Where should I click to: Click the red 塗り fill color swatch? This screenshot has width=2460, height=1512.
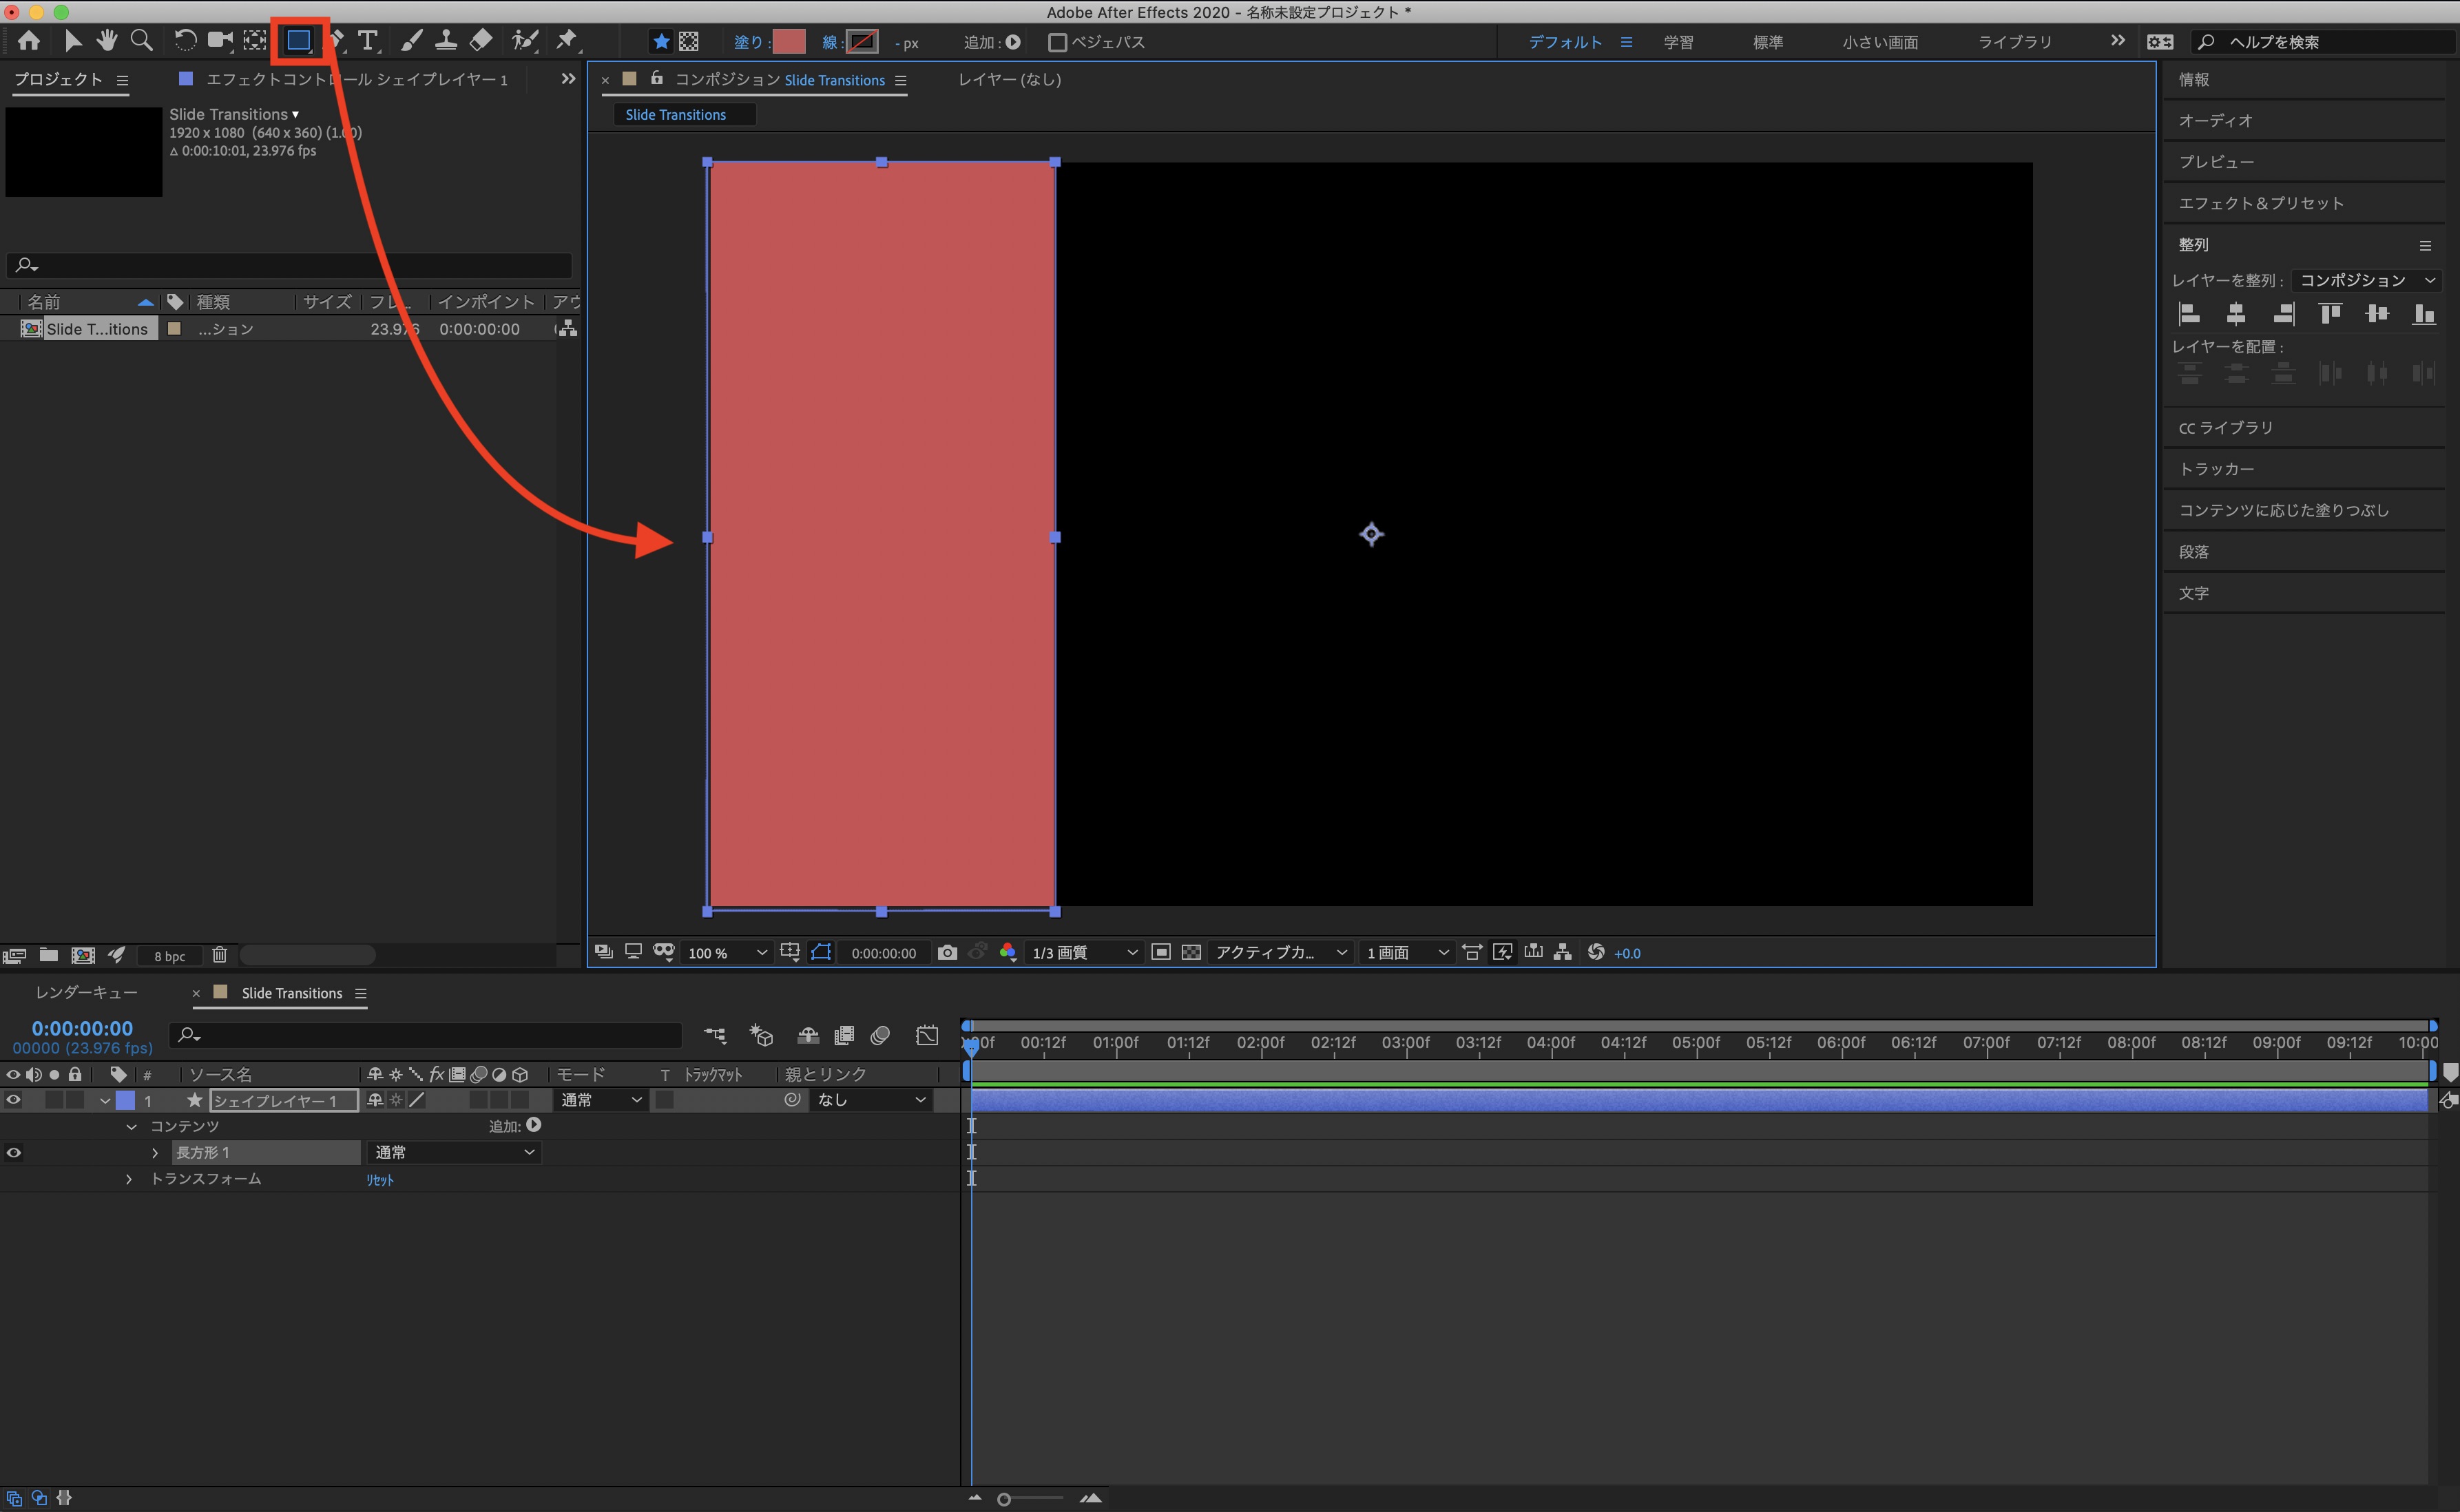(x=788, y=42)
